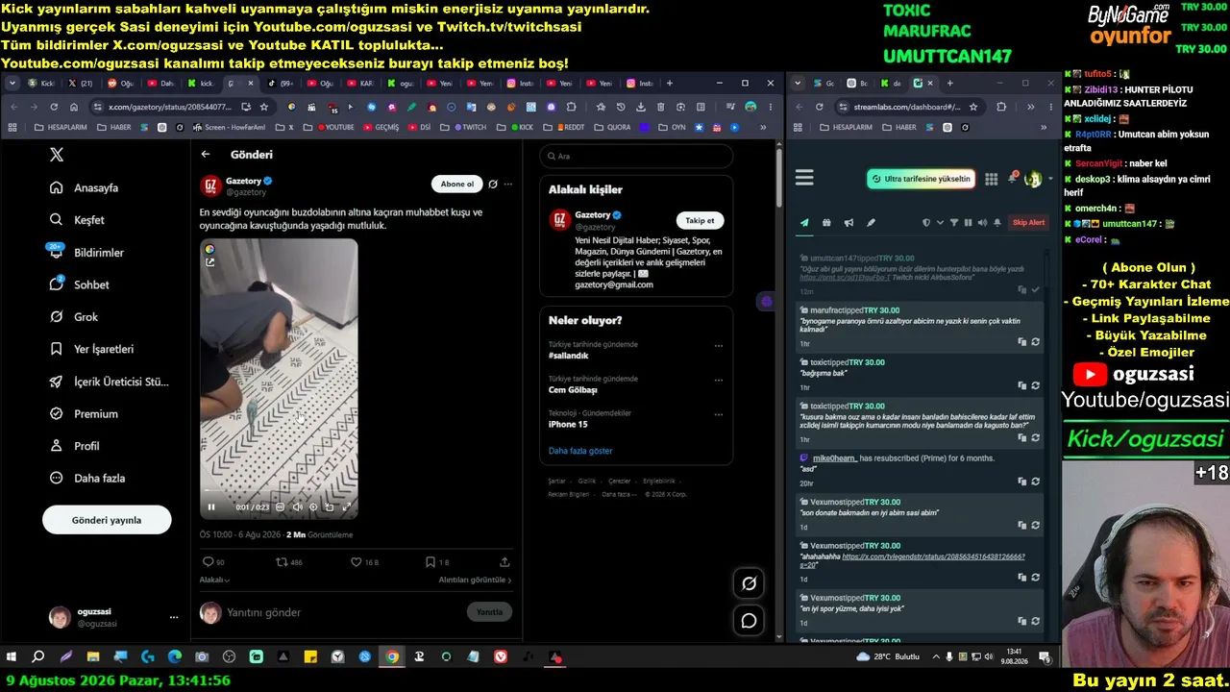This screenshot has width=1230, height=692.
Task: Click the Ara search box on X
Action: tap(636, 156)
